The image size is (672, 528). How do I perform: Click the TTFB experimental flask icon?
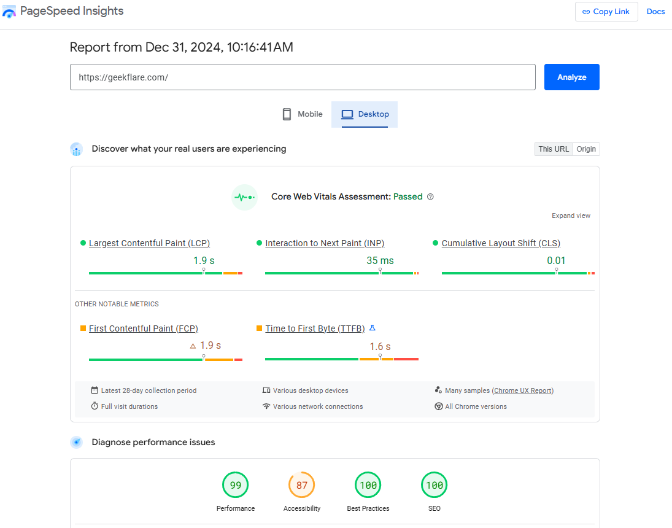pyautogui.click(x=373, y=328)
